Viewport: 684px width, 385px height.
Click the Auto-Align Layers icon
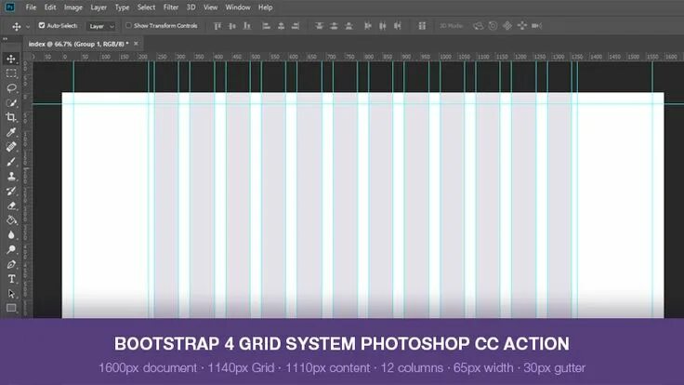tap(422, 26)
